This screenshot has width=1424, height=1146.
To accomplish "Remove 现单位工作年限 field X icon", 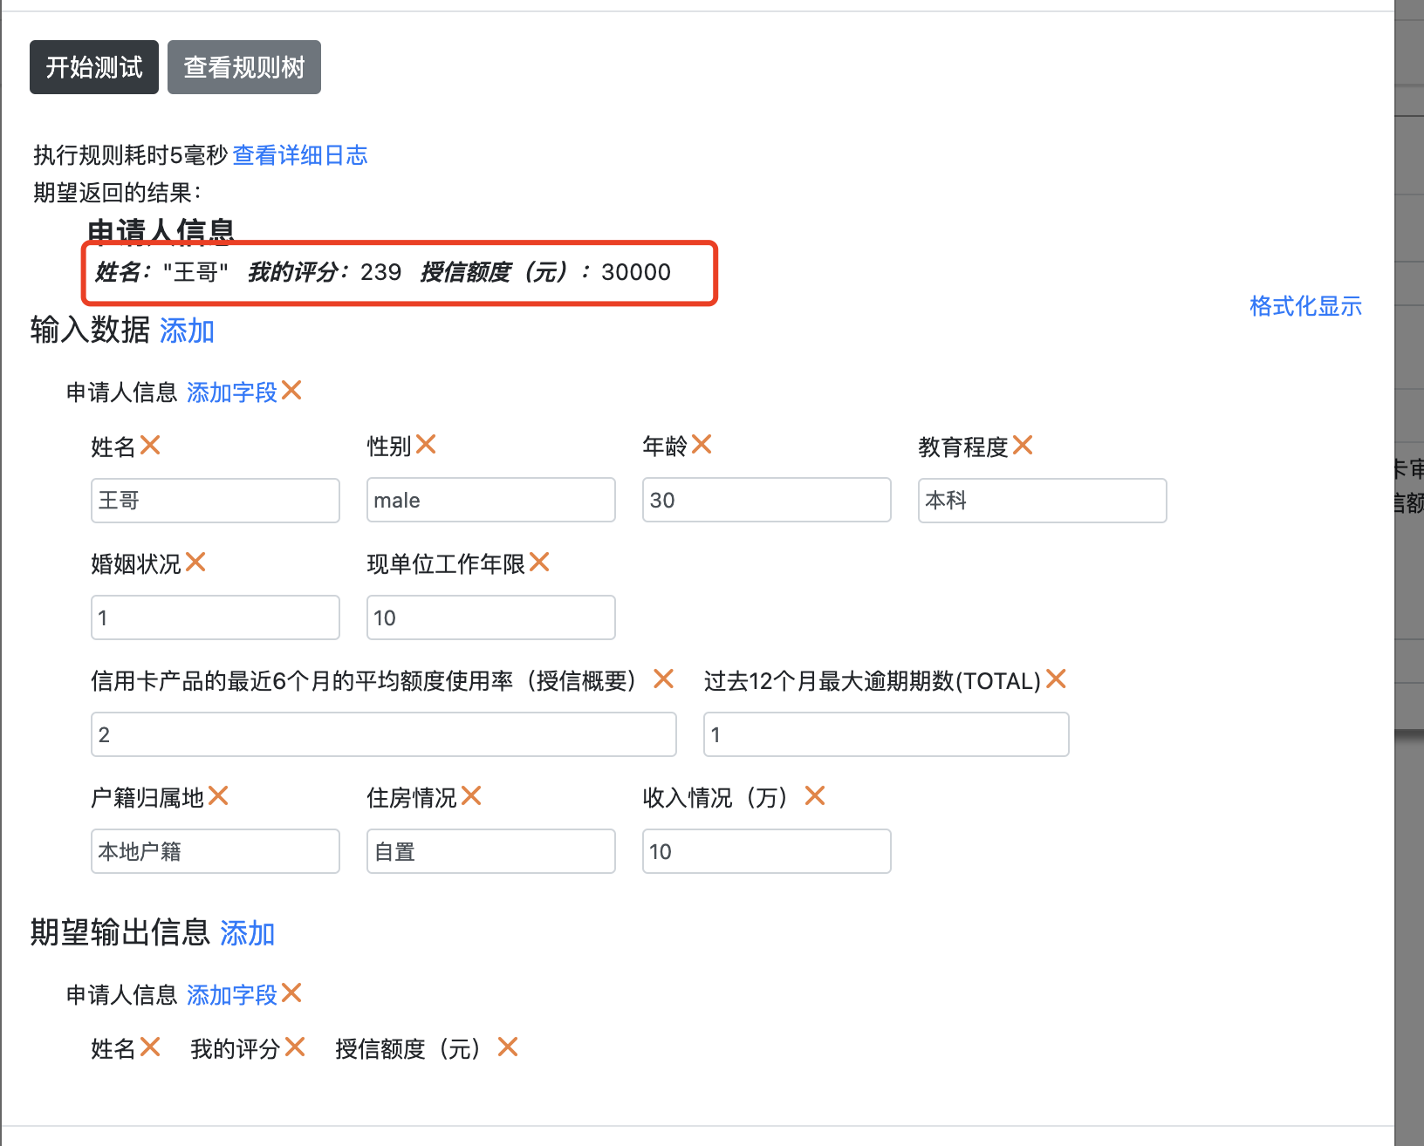I will click(539, 563).
